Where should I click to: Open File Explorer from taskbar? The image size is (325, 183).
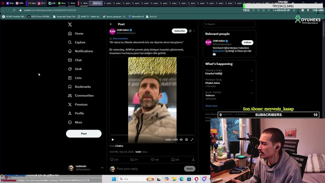[174, 179]
